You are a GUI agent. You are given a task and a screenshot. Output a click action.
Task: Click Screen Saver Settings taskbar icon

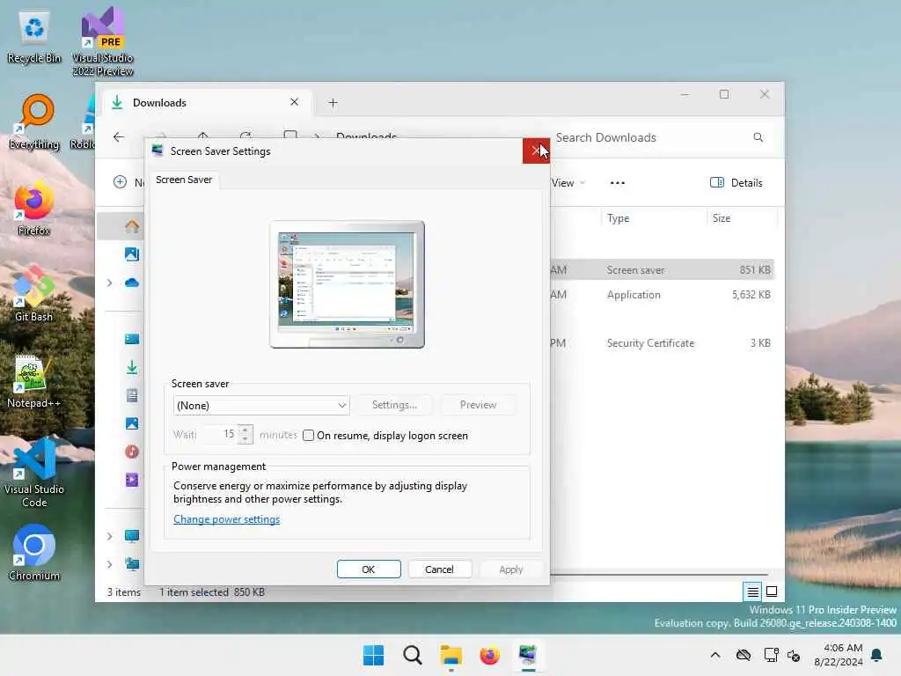528,655
